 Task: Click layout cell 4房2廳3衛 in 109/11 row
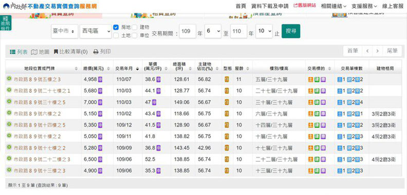[x=383, y=137]
